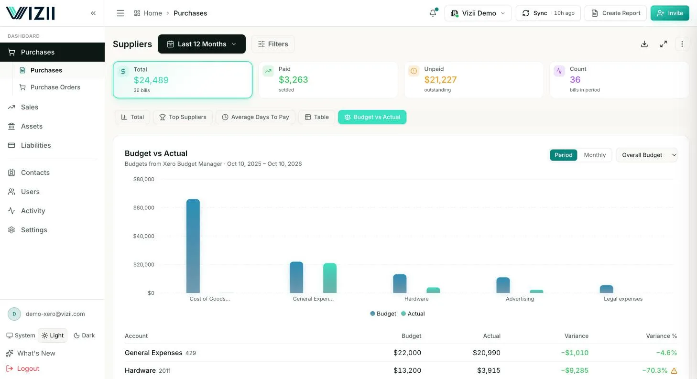Click the Sync button
697x379 pixels.
tap(548, 13)
